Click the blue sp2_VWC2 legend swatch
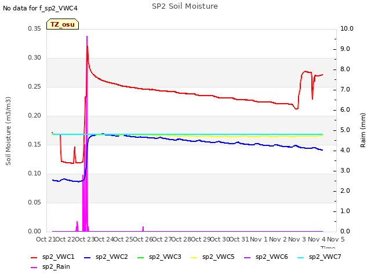This screenshot has height=278, width=371. pyautogui.click(x=88, y=257)
